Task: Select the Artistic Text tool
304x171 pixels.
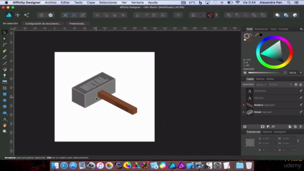Action: click(4, 119)
